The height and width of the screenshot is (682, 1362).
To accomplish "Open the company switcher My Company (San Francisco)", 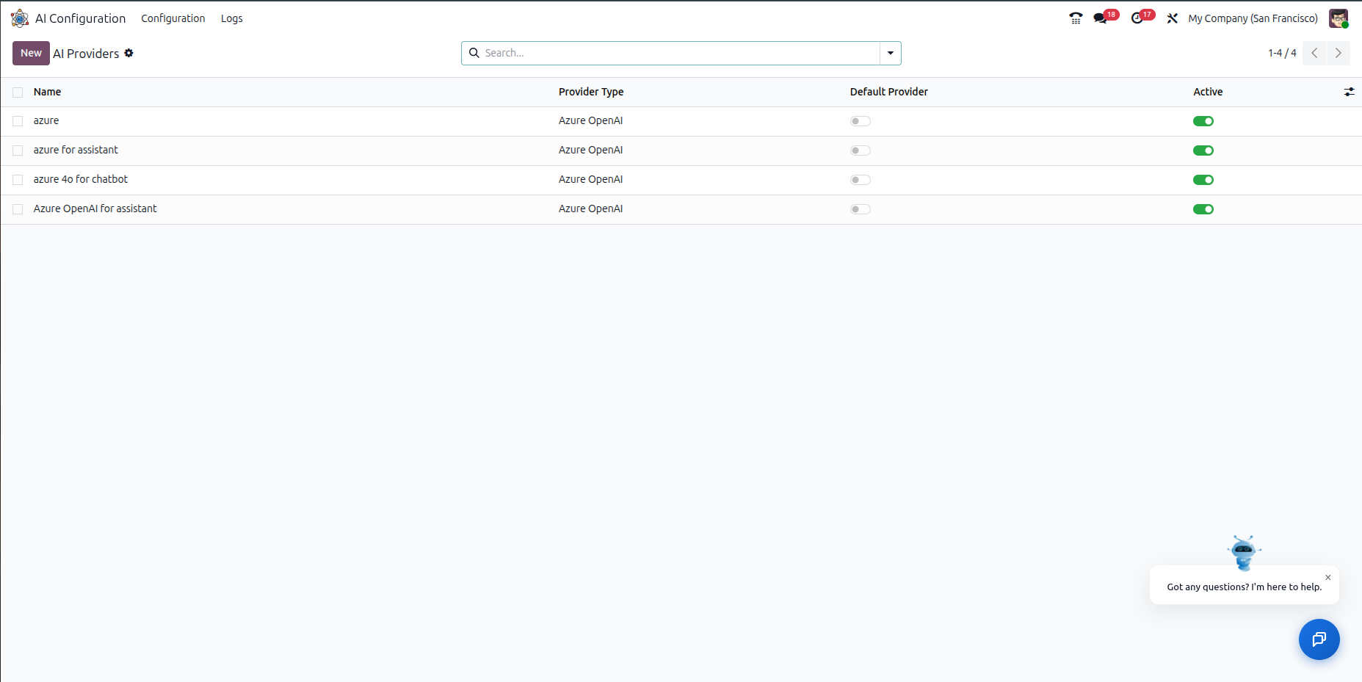I will click(x=1253, y=18).
